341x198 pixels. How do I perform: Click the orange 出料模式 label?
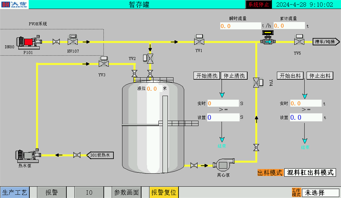point(270,173)
